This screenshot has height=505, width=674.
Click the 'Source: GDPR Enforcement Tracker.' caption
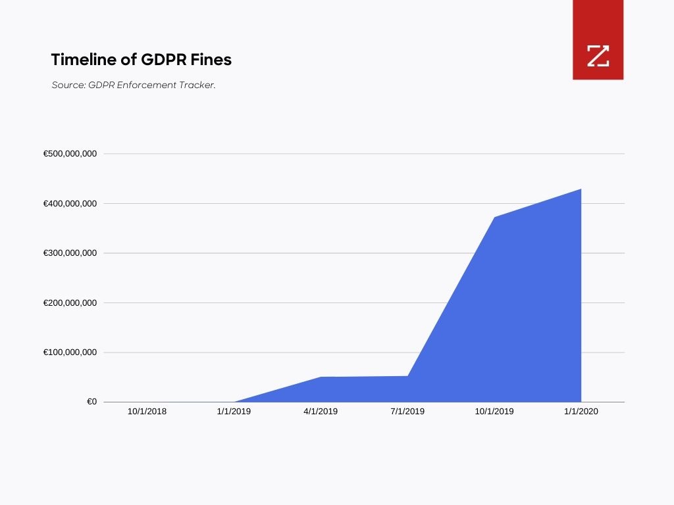[x=133, y=85]
